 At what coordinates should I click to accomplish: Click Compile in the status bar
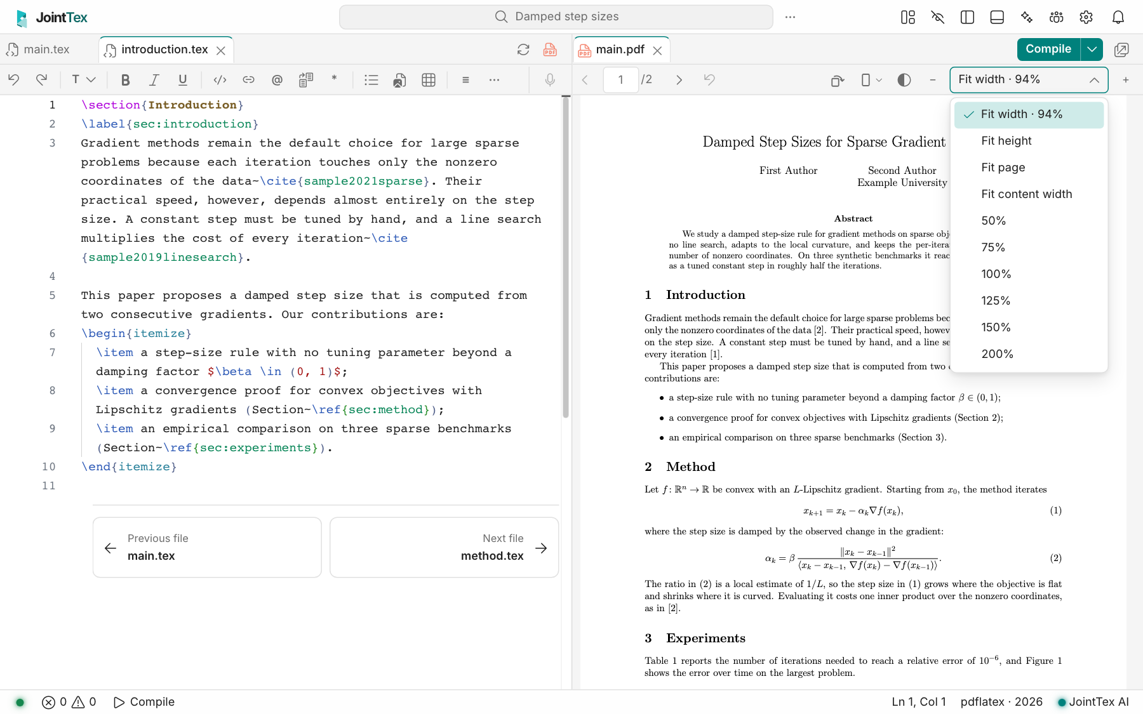coord(144,702)
